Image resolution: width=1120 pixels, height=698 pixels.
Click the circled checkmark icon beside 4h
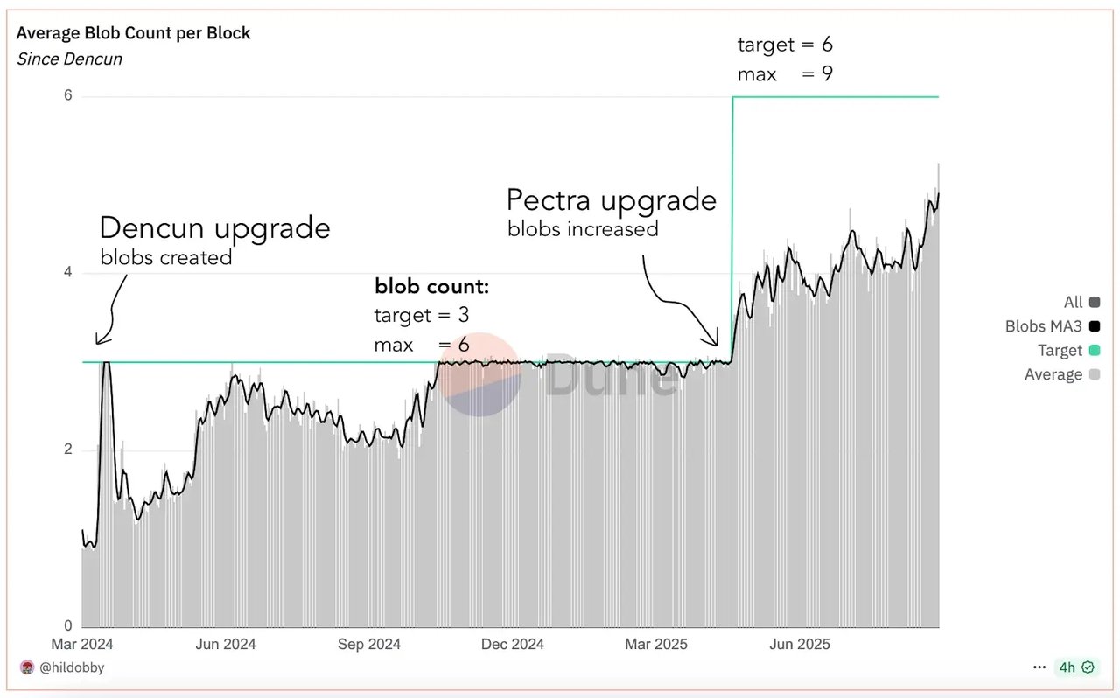click(x=1088, y=667)
